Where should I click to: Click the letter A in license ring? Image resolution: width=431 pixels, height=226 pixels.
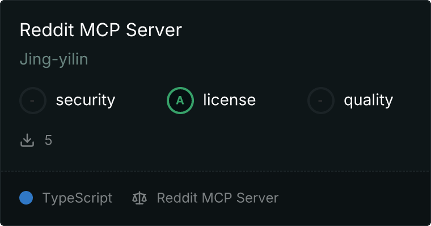[x=180, y=101]
